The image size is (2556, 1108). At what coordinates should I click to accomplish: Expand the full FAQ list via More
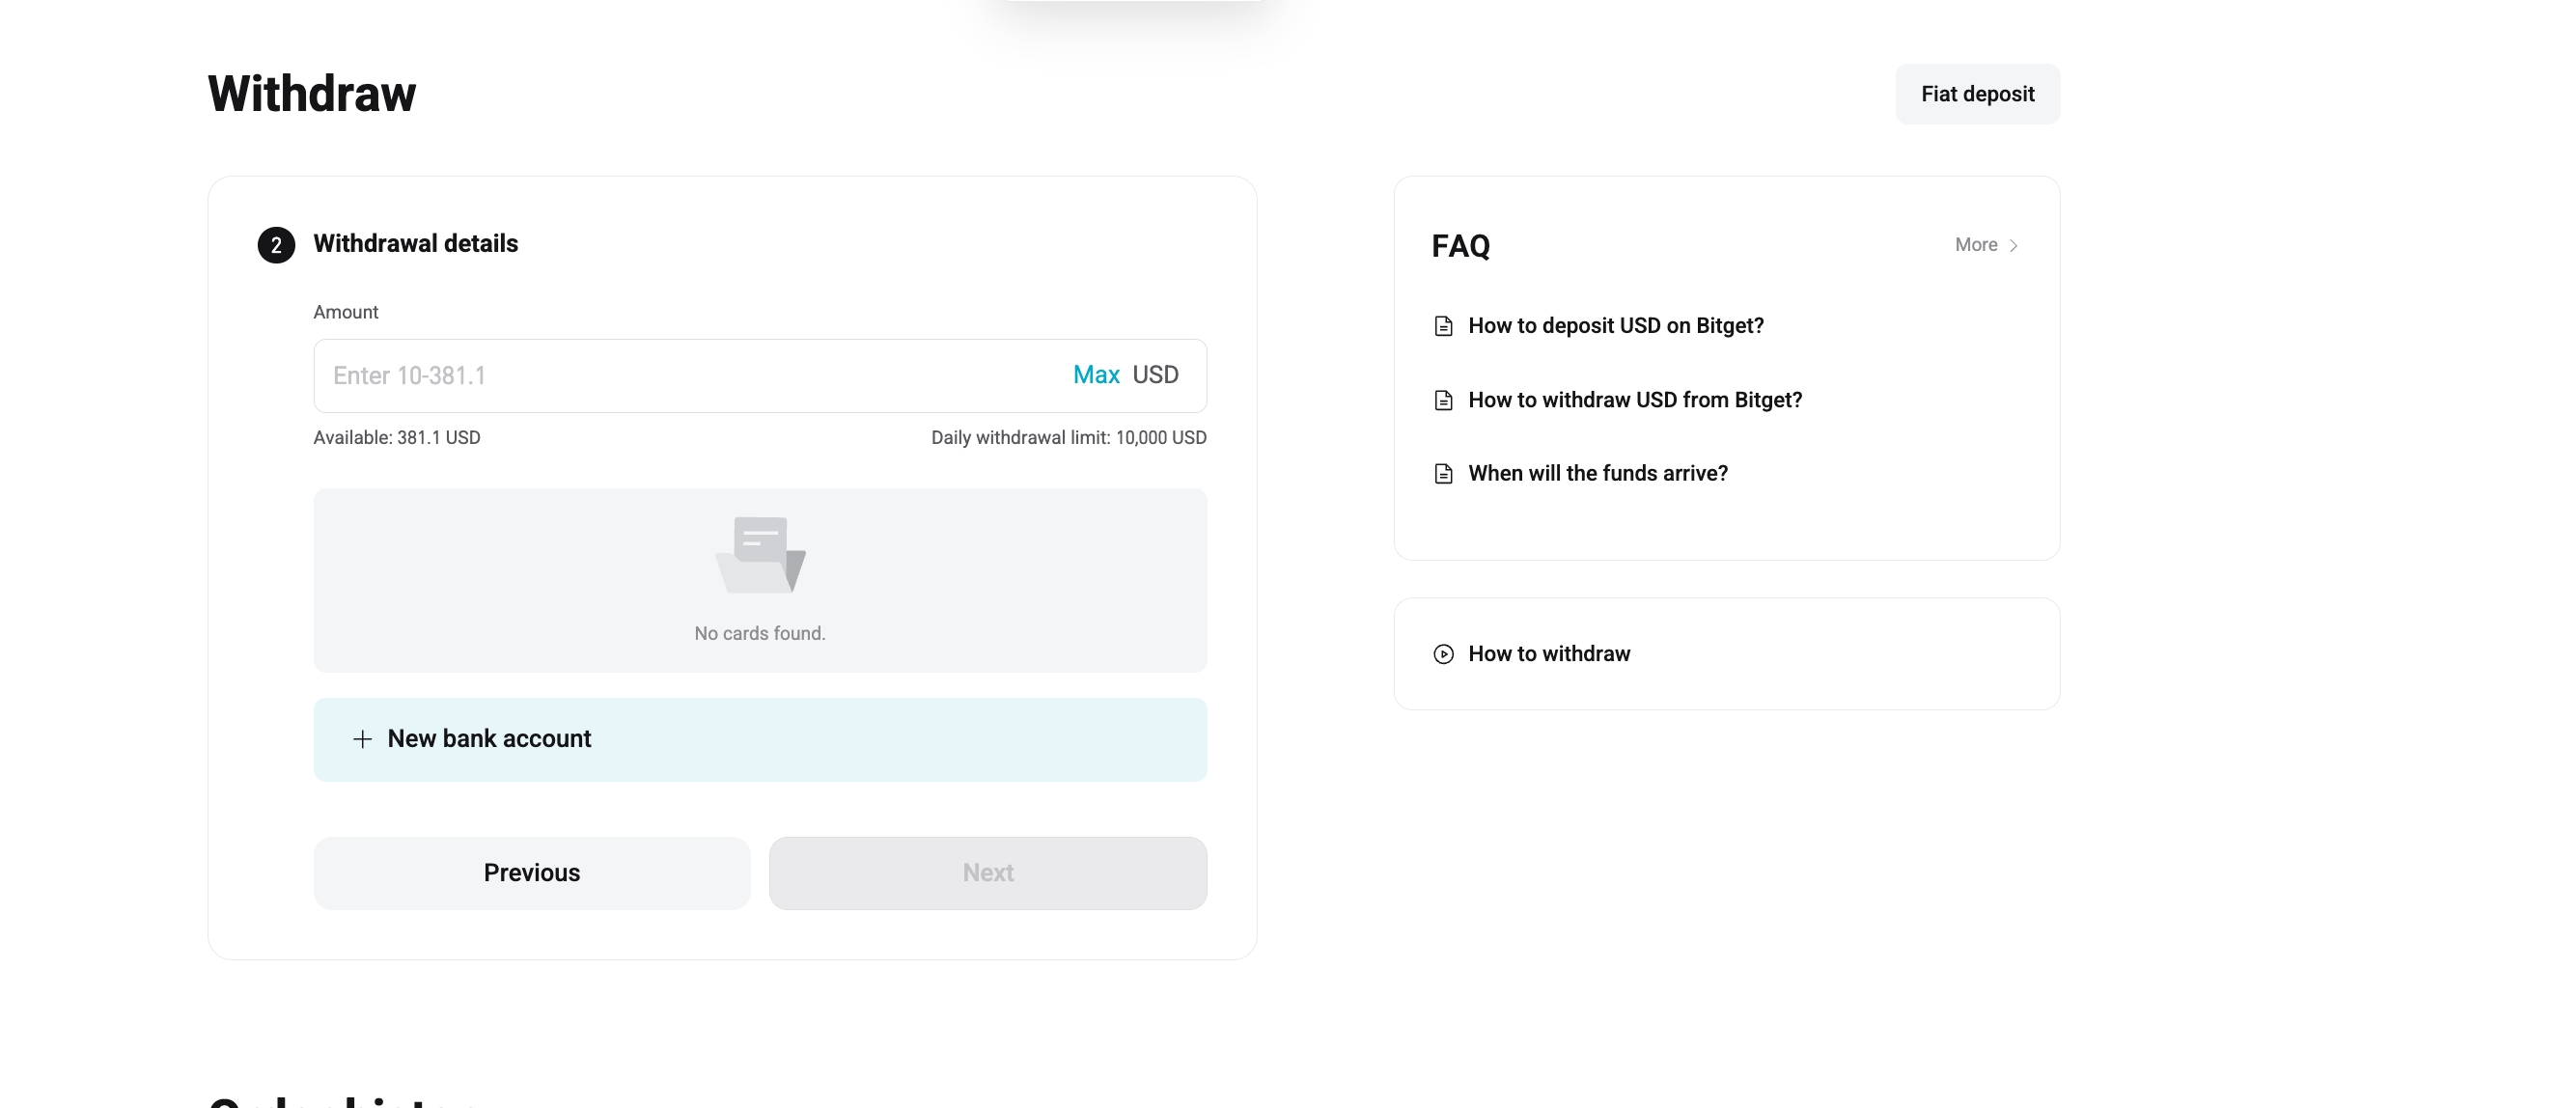click(1978, 244)
